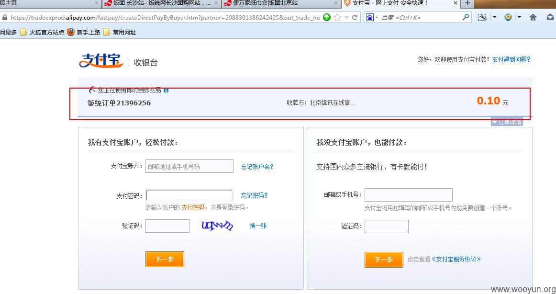The height and width of the screenshot is (294, 556).
Task: Click the order title 饭统订单21396256
Action: click(119, 103)
